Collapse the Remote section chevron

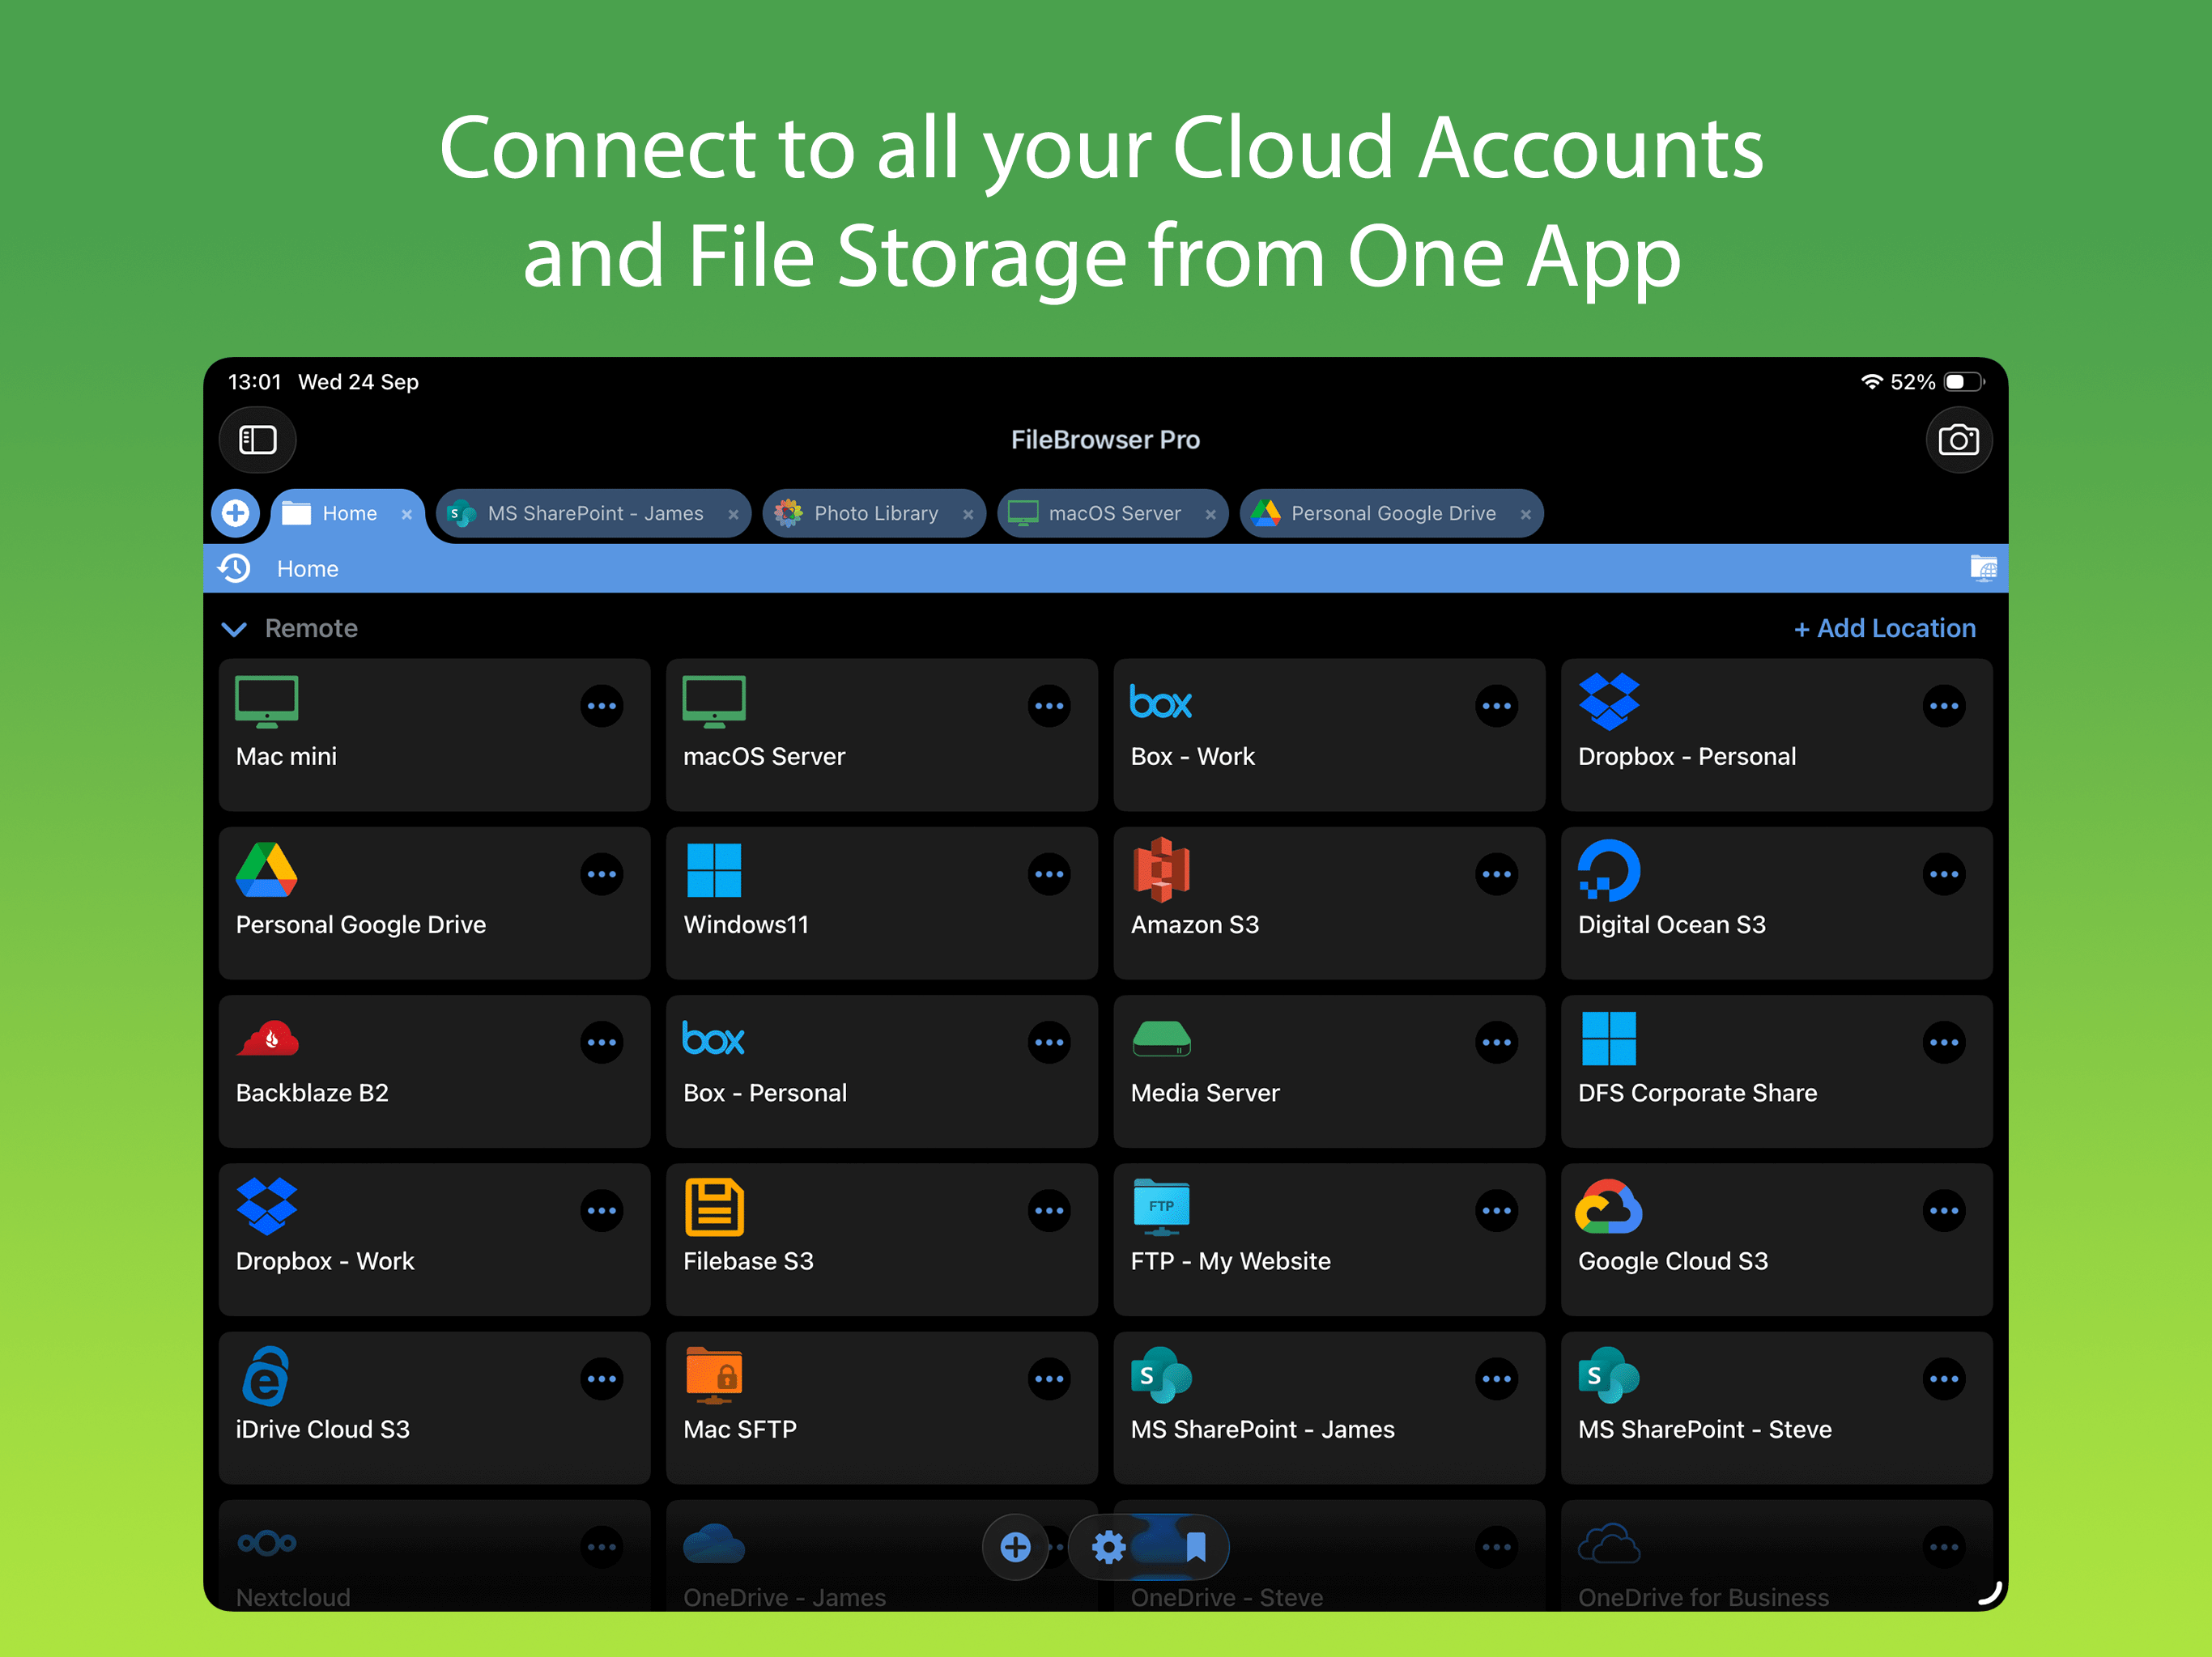pyautogui.click(x=234, y=629)
